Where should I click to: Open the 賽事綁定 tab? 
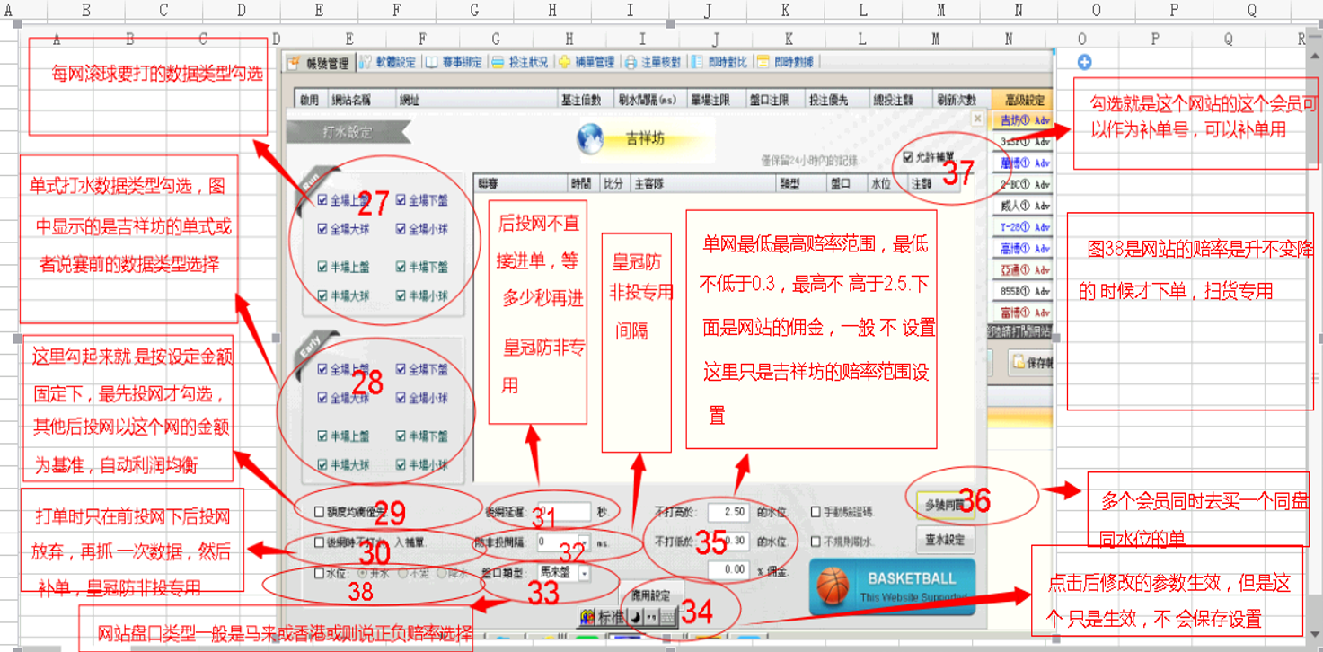point(454,62)
